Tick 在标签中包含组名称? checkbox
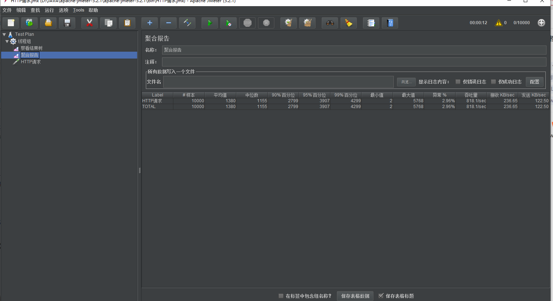Viewport: 553px width, 301px height. (281, 296)
